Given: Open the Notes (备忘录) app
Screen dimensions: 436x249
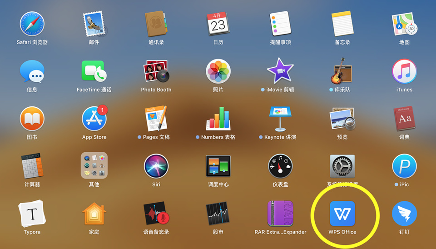Looking at the screenshot, I should (342, 24).
